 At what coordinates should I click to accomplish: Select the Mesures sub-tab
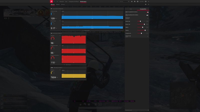tap(52, 4)
